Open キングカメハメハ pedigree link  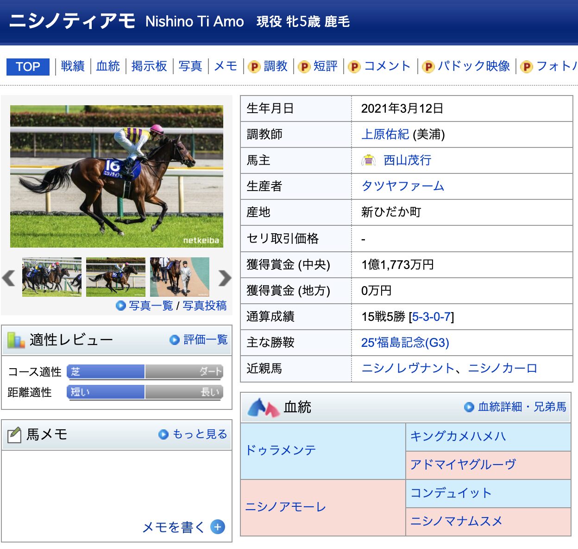point(458,436)
